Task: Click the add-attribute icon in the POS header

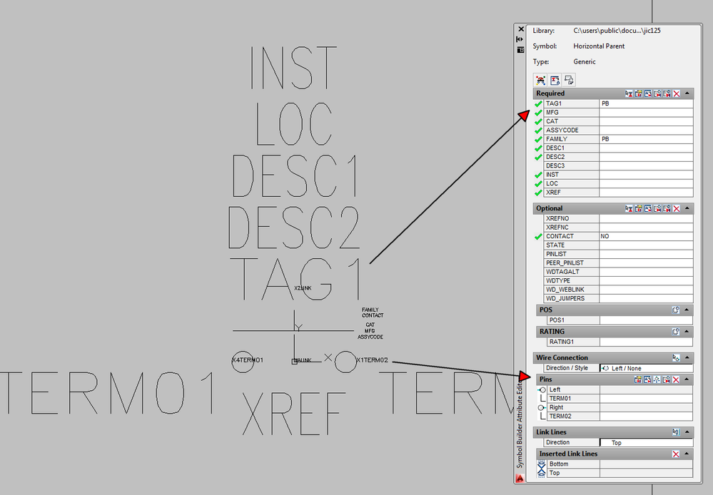Action: [x=676, y=310]
